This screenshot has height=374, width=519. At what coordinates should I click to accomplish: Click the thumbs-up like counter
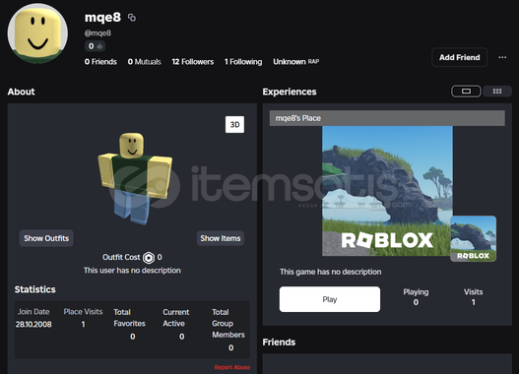pos(95,46)
